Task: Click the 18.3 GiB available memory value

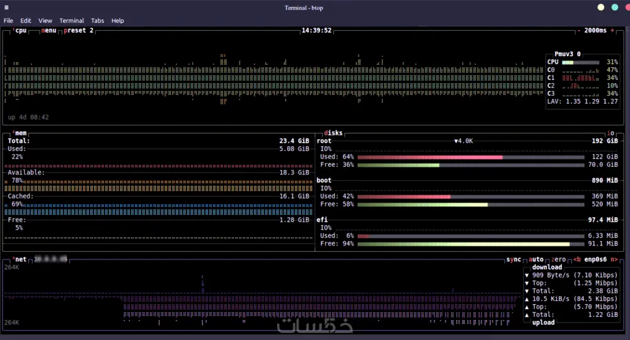Action: coord(294,173)
